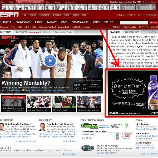Open the INSIDER menu item
The image size is (158, 158).
click(x=57, y=15)
